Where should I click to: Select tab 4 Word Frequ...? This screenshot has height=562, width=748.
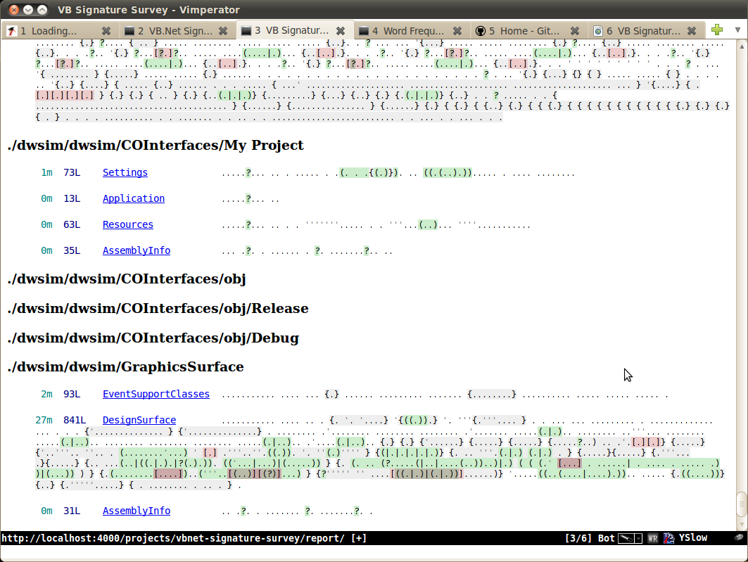pyautogui.click(x=411, y=31)
